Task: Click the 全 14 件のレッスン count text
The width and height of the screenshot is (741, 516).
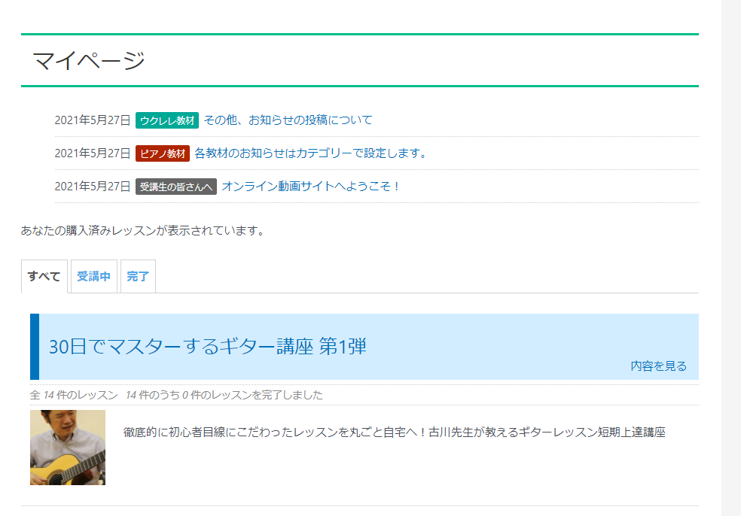Action: 74,395
